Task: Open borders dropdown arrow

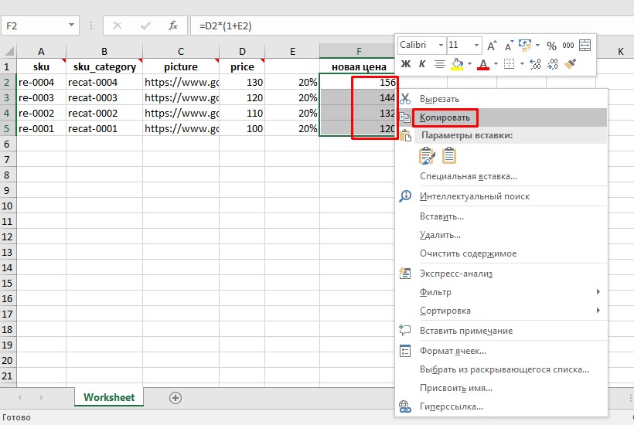Action: pyautogui.click(x=522, y=64)
